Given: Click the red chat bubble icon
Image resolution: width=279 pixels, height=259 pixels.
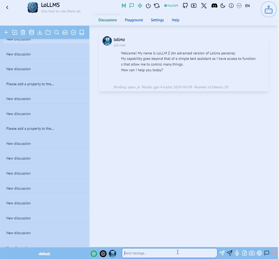Looking at the screenshot, I should click(x=274, y=253).
